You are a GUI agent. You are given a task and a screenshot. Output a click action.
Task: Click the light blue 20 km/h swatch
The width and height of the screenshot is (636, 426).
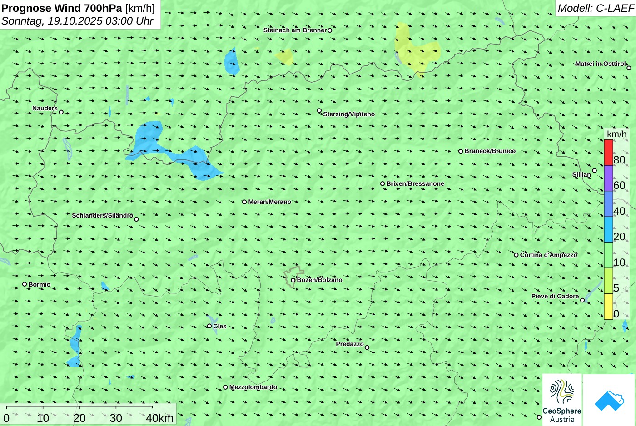coord(608,229)
